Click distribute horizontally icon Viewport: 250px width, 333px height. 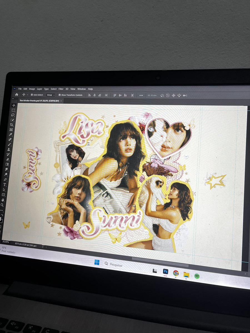tap(132, 95)
